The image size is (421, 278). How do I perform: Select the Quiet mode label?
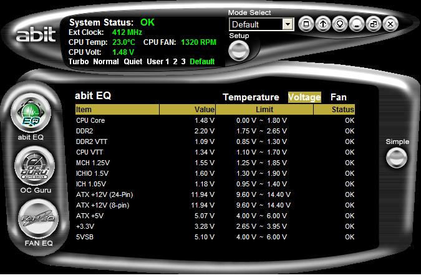[x=133, y=62]
